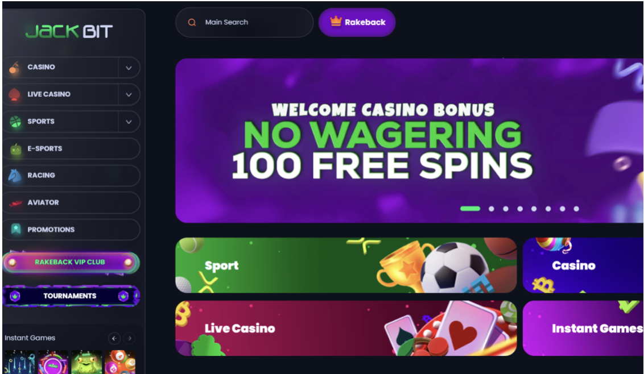Screen dimensions: 644x374
Task: Click the JackBit logo
Action: 69,31
